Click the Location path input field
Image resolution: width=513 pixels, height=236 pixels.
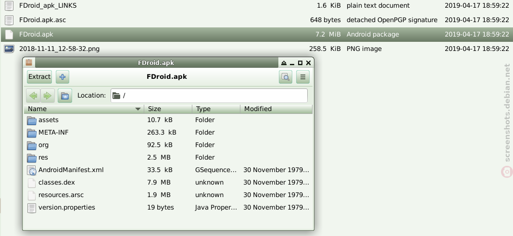(209, 96)
